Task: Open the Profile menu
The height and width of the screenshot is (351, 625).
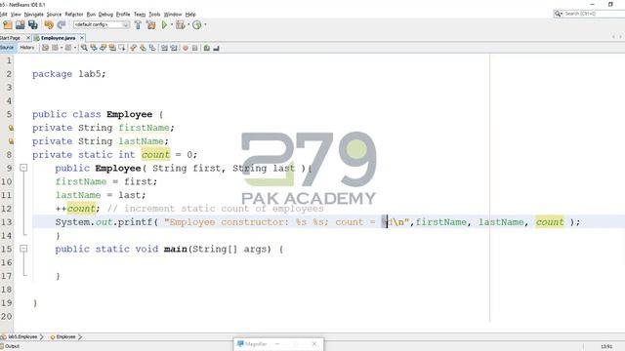Action: [x=123, y=15]
